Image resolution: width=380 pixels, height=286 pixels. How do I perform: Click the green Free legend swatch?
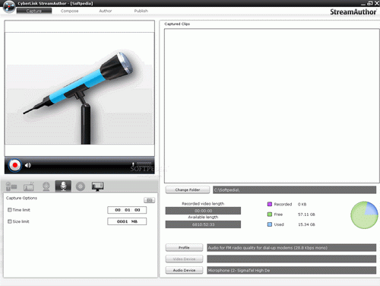click(x=270, y=214)
